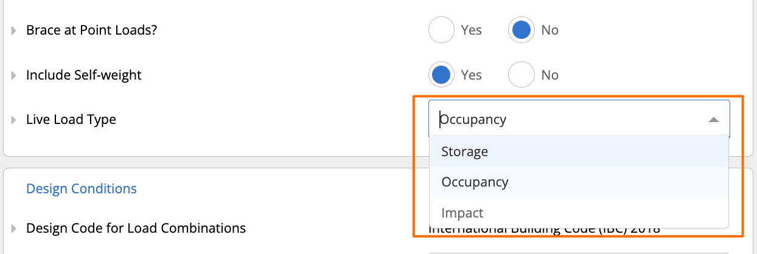The image size is (757, 254).
Task: Pick Storage from the dropdown list
Action: pos(579,151)
